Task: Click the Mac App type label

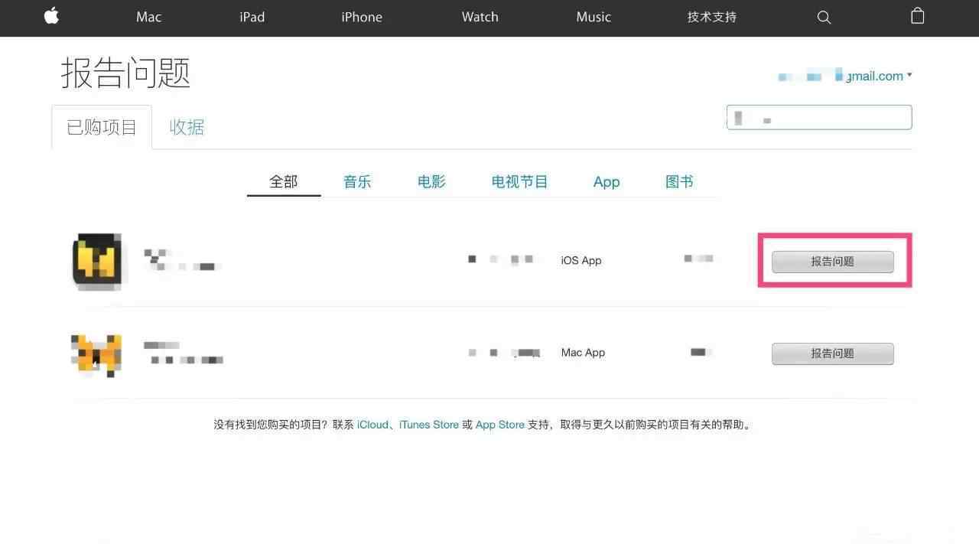Action: tap(583, 353)
